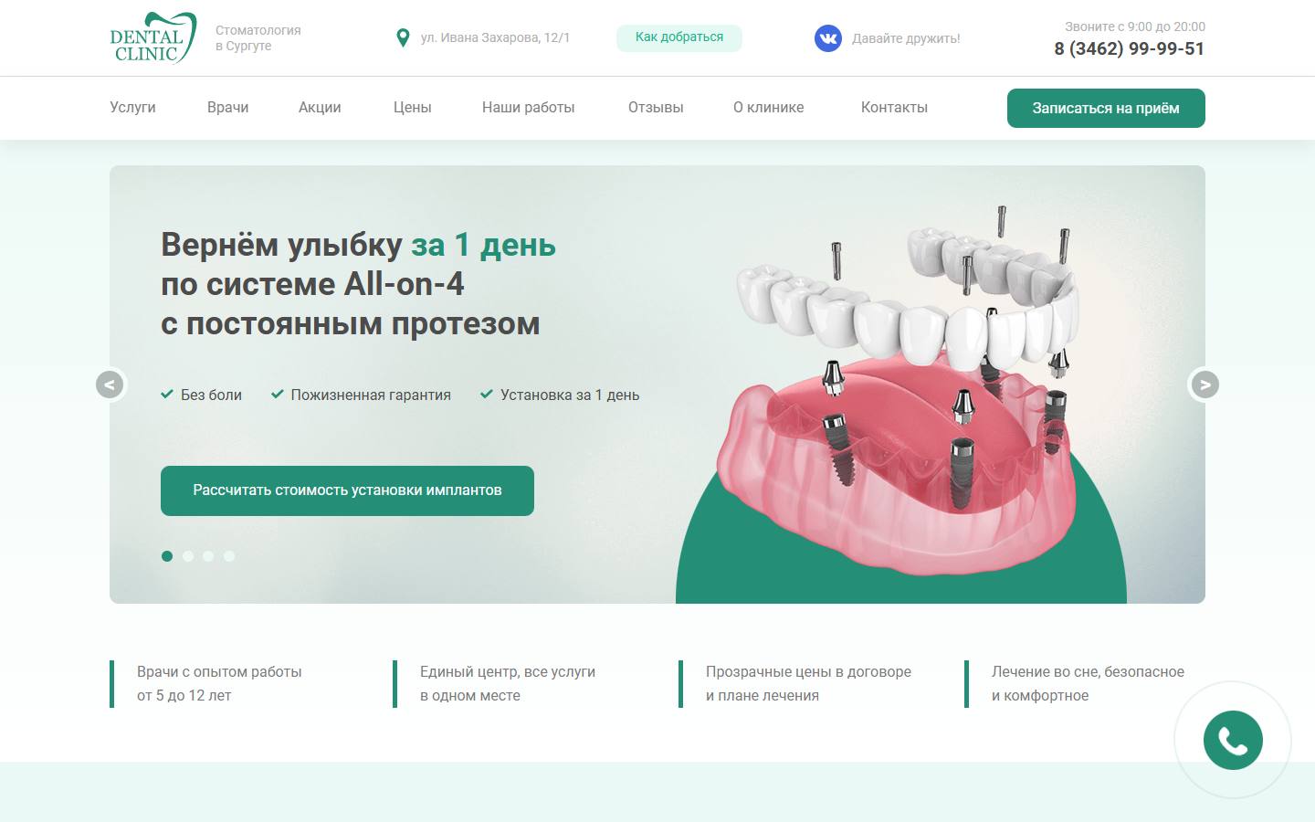Click the map pin location icon
This screenshot has width=1315, height=822.
click(403, 38)
